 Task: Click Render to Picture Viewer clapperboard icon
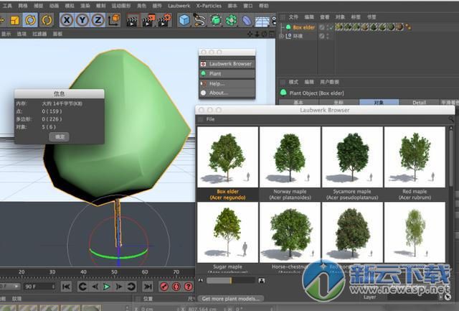pos(148,20)
